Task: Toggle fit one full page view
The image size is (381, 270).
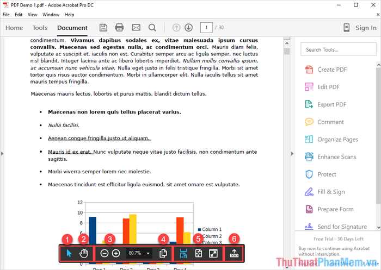Action: pos(198,253)
